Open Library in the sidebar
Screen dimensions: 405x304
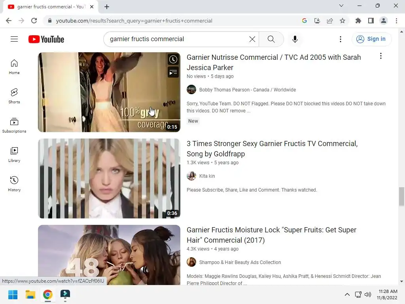[14, 155]
